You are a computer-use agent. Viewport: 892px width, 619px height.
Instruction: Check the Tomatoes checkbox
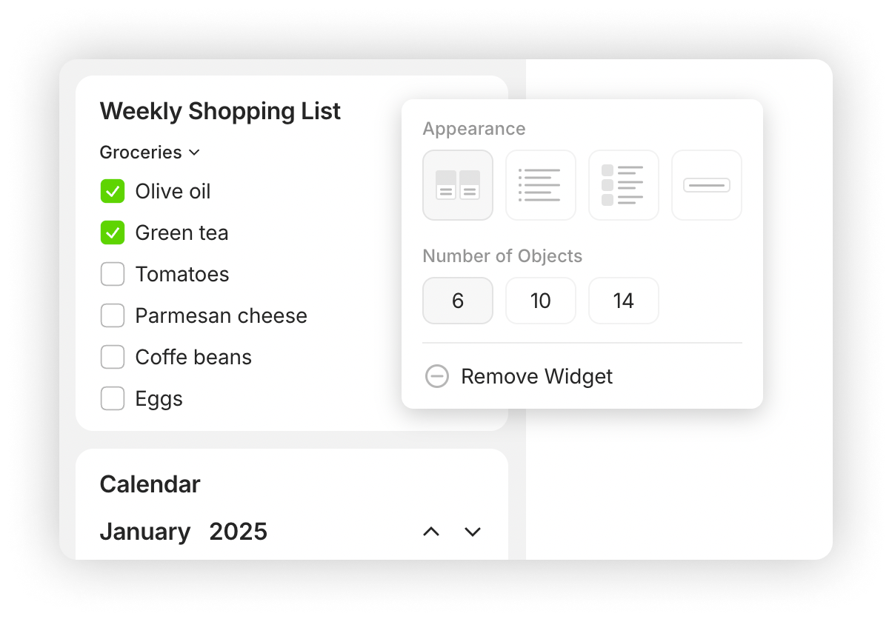[113, 274]
